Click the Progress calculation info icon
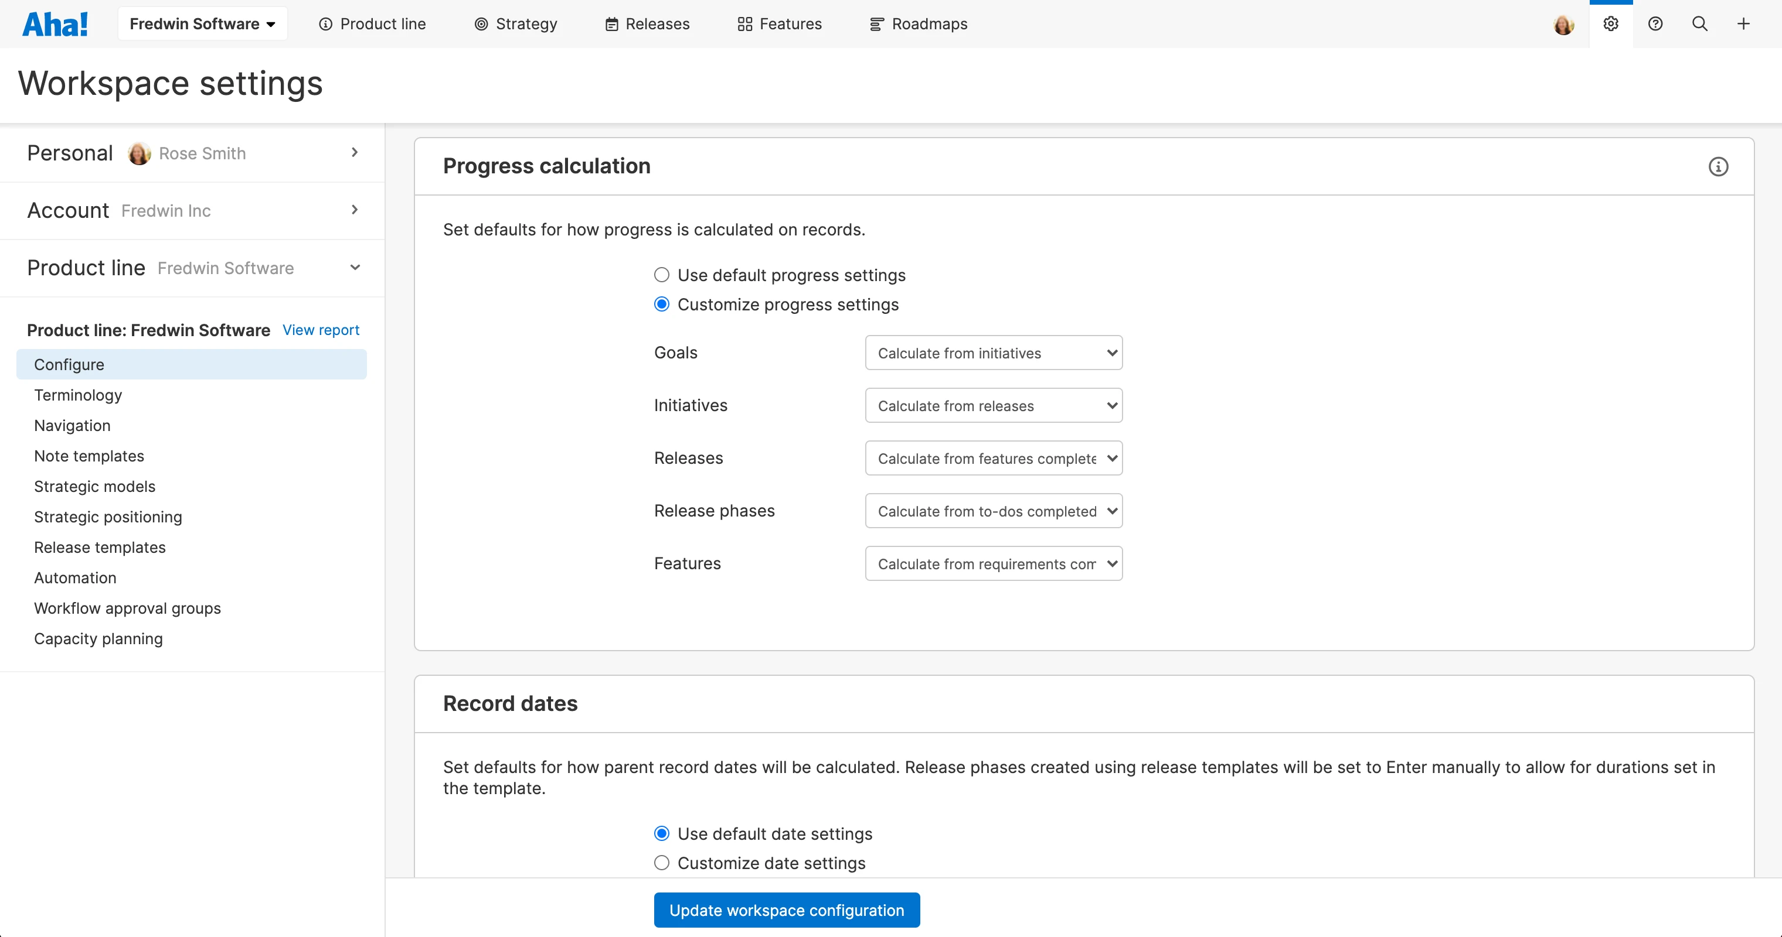This screenshot has width=1782, height=937. pyautogui.click(x=1718, y=166)
